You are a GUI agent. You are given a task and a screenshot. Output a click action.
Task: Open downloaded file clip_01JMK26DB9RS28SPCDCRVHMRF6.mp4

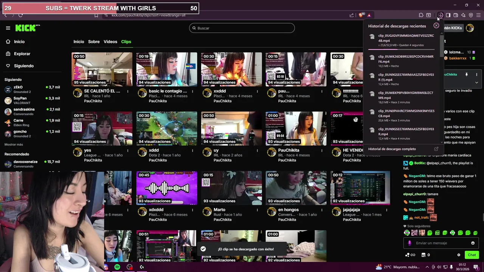click(402, 61)
